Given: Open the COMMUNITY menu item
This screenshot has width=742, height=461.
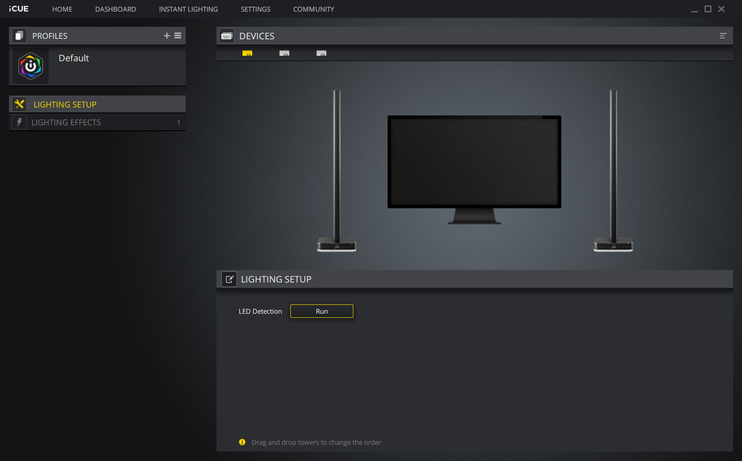Looking at the screenshot, I should (313, 9).
